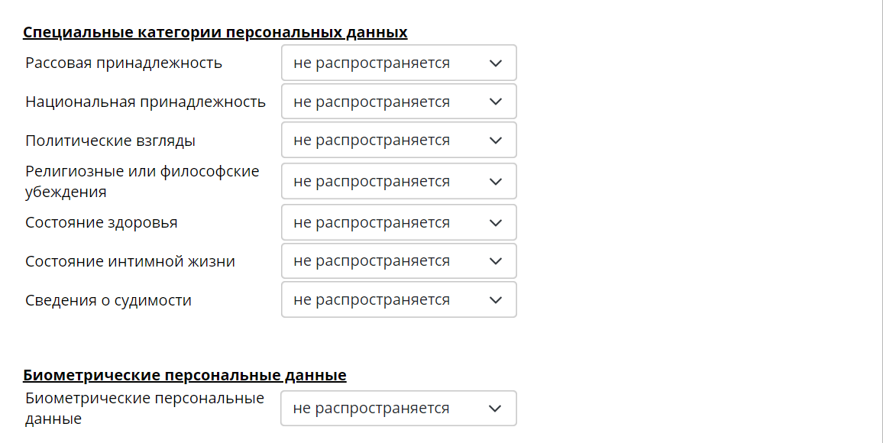
Task: Click chevron arrow for Биометрические персональные данные field
Action: (495, 409)
